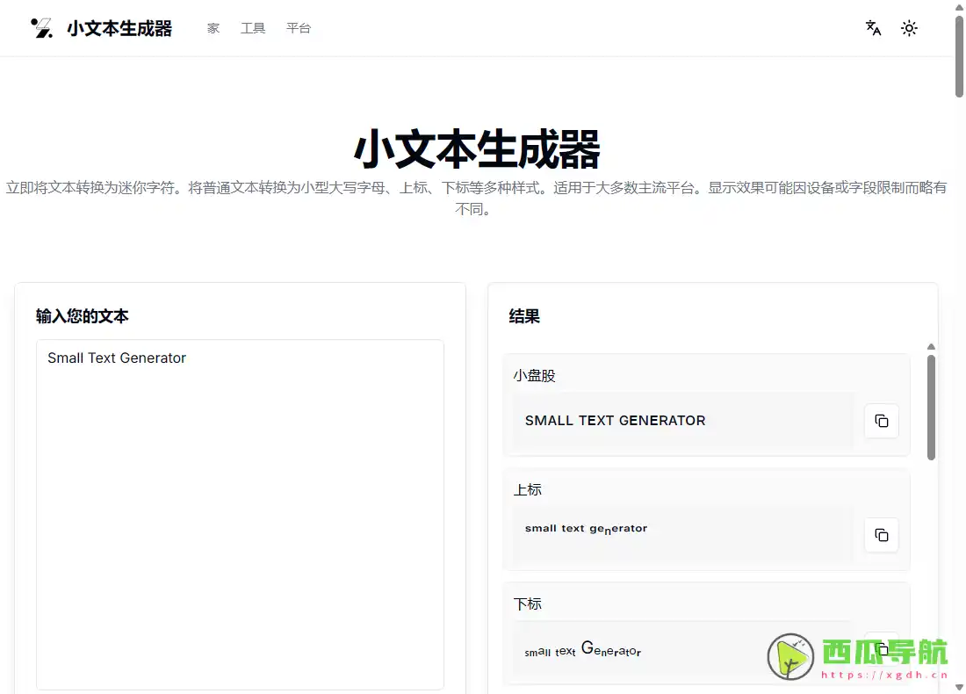The height and width of the screenshot is (694, 966).
Task: Click the page vertical scrollbar thumb
Action: pos(959,57)
